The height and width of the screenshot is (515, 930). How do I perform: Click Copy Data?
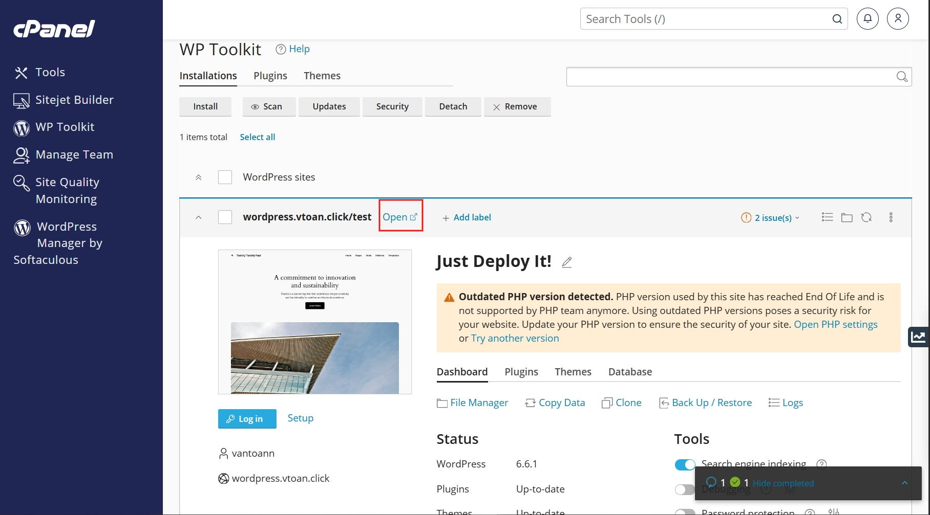[555, 403]
